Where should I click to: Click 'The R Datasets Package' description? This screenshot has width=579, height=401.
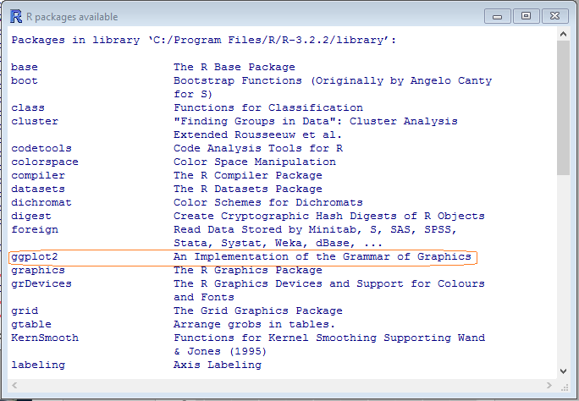248,189
